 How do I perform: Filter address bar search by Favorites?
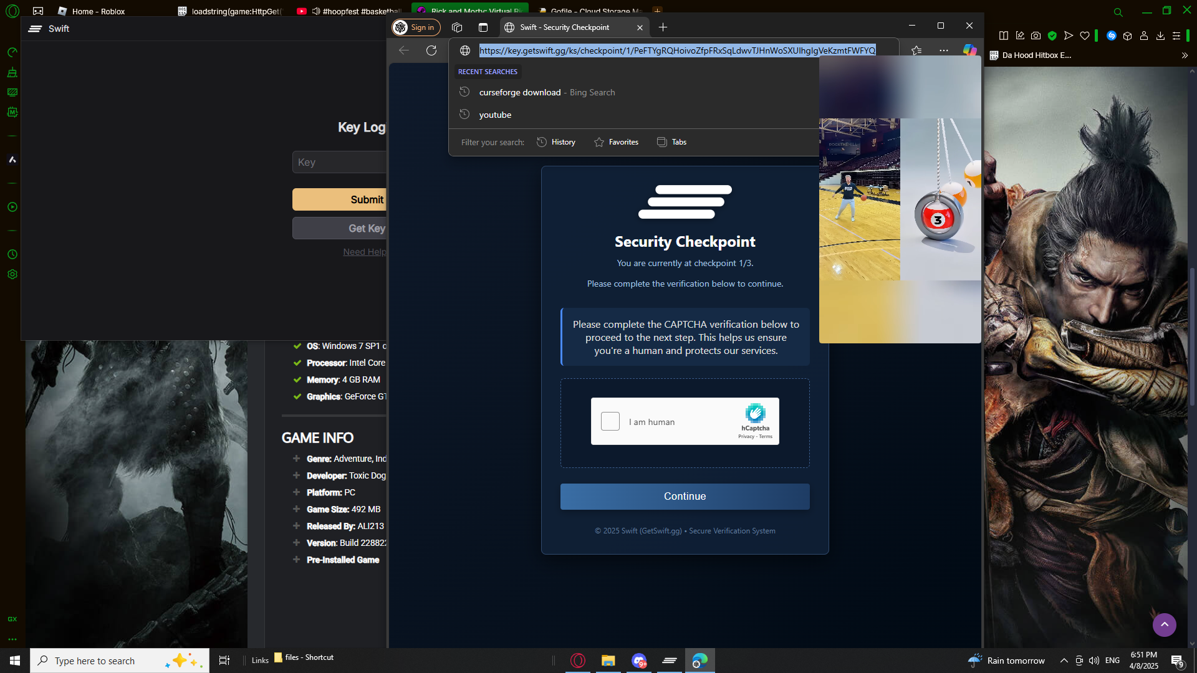(616, 142)
